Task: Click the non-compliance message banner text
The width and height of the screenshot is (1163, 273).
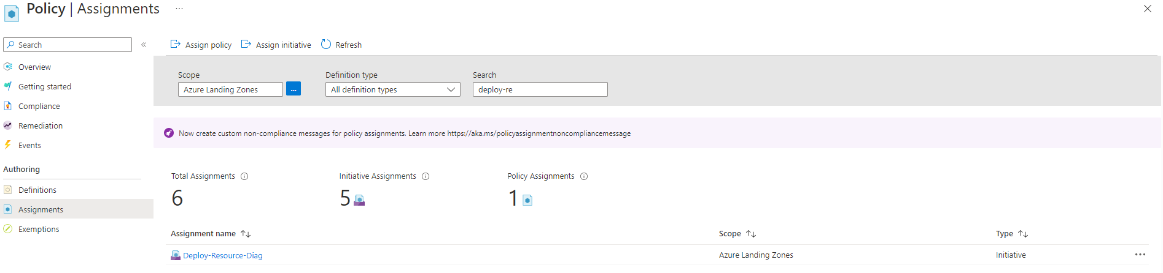Action: [x=405, y=133]
